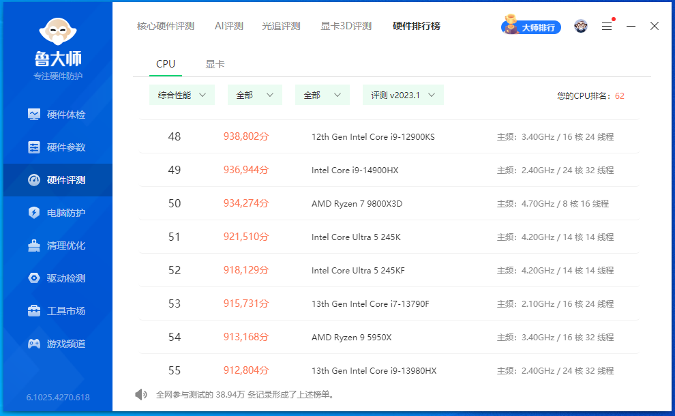Expand the 评测 v2023.1 version dropdown
Viewport: 675px width, 416px height.
pos(403,95)
